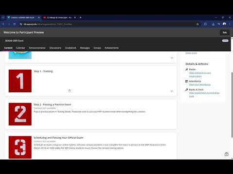Click the pill badge beside course title
This screenshot has width=233, height=174.
pos(225,41)
